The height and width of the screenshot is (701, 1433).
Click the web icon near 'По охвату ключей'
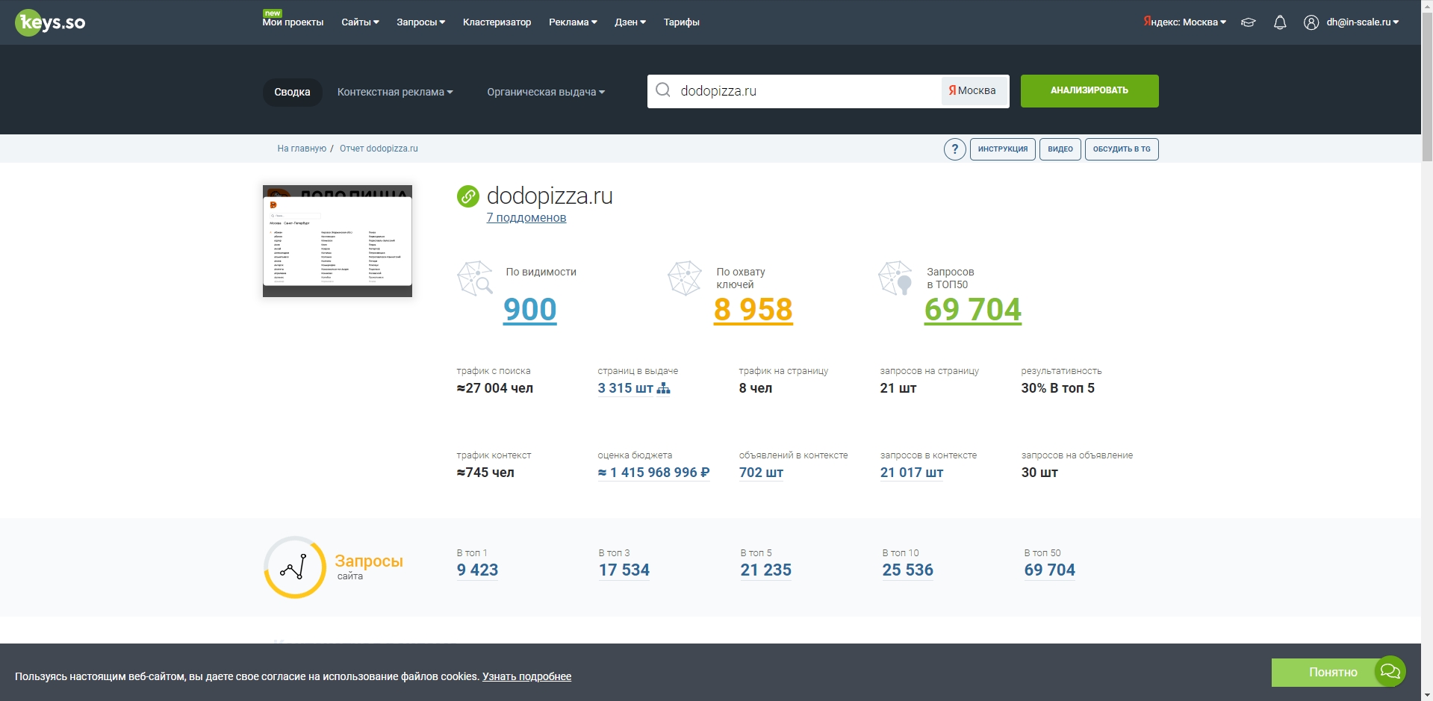coord(685,278)
